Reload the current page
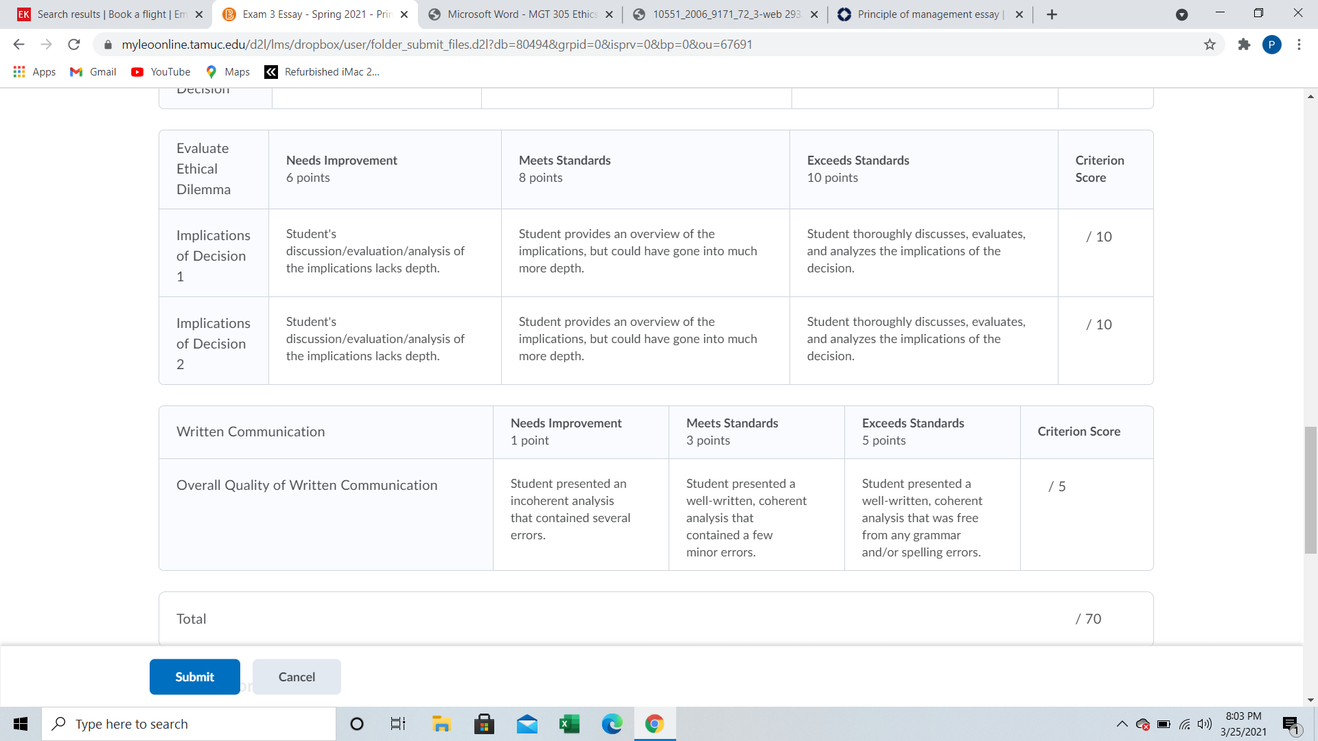The width and height of the screenshot is (1318, 741). (74, 45)
